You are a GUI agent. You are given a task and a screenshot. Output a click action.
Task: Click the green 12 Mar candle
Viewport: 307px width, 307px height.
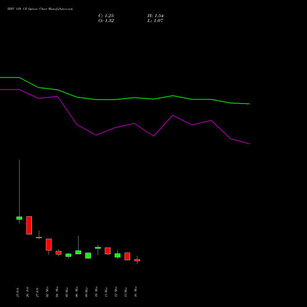click(x=117, y=255)
